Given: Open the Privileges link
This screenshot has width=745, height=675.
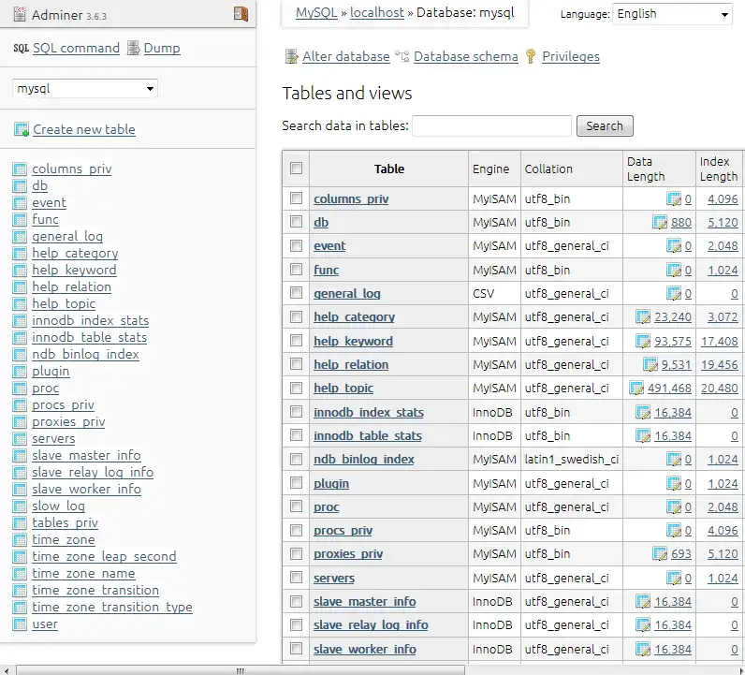Looking at the screenshot, I should pyautogui.click(x=571, y=56).
